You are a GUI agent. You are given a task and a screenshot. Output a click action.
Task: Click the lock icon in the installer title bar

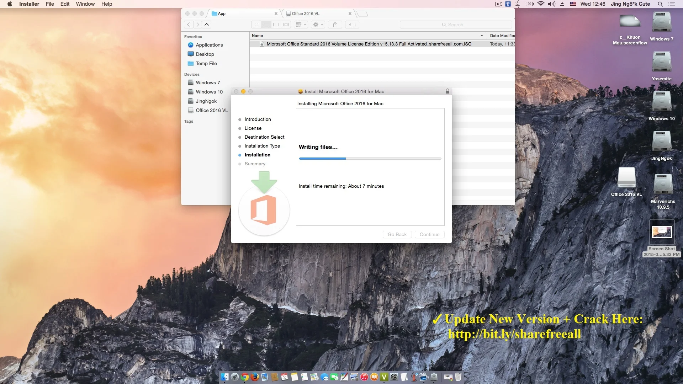[448, 91]
